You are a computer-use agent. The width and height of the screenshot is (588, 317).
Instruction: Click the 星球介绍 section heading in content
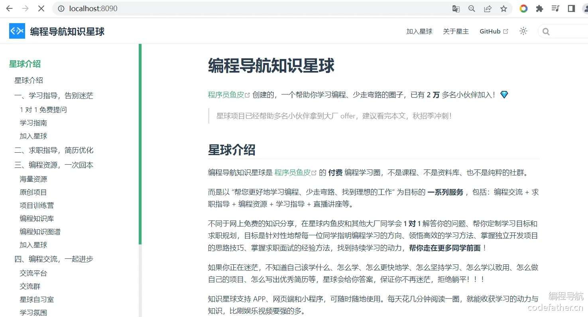[232, 150]
